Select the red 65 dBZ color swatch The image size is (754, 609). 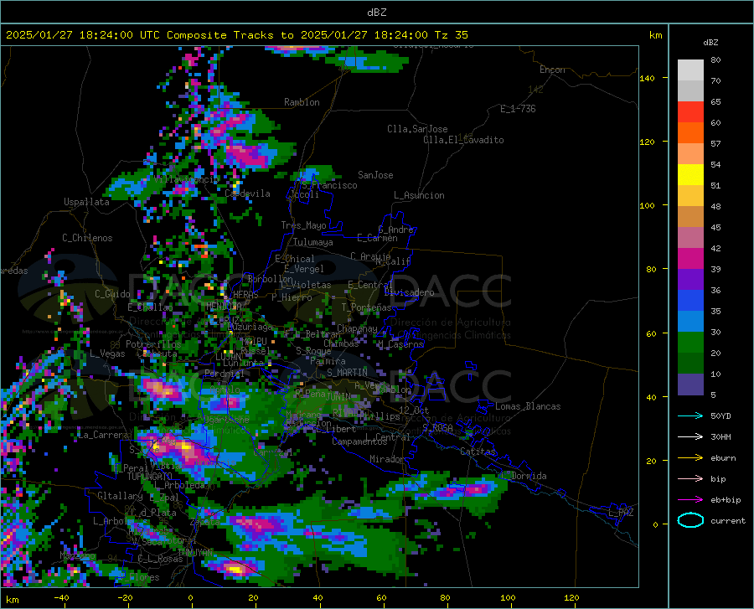(x=690, y=112)
